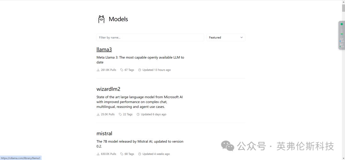Click the download icon beside 261.8K Pulls
This screenshot has height=160, width=345.
click(98, 70)
